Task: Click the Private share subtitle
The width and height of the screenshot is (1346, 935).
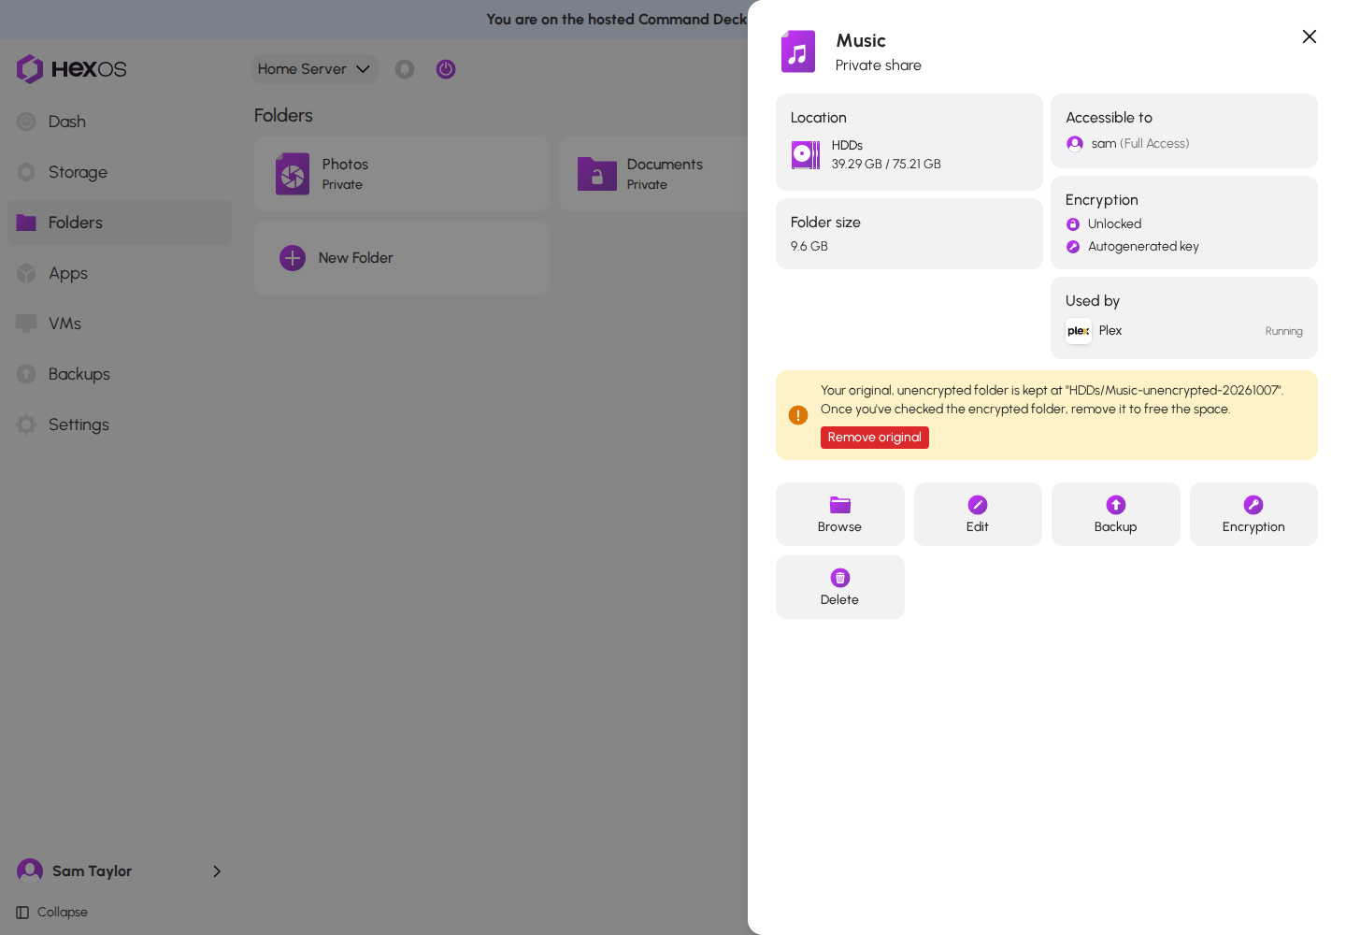Action: coord(879,65)
